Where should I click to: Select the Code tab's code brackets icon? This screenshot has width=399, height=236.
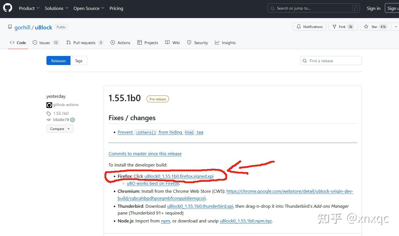pyautogui.click(x=12, y=42)
